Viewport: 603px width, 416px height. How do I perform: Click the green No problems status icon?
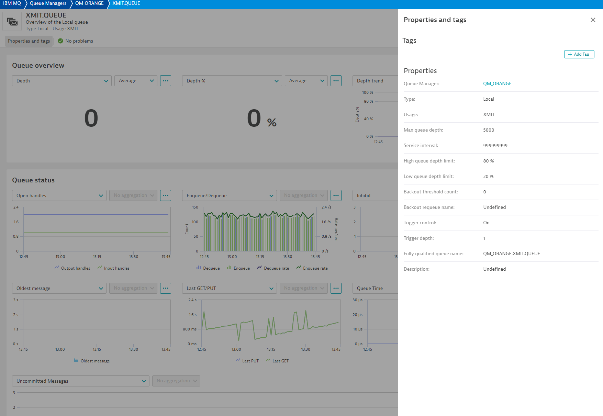coord(60,41)
